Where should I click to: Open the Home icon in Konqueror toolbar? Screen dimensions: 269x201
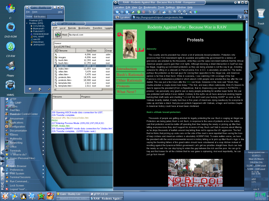tap(133, 12)
